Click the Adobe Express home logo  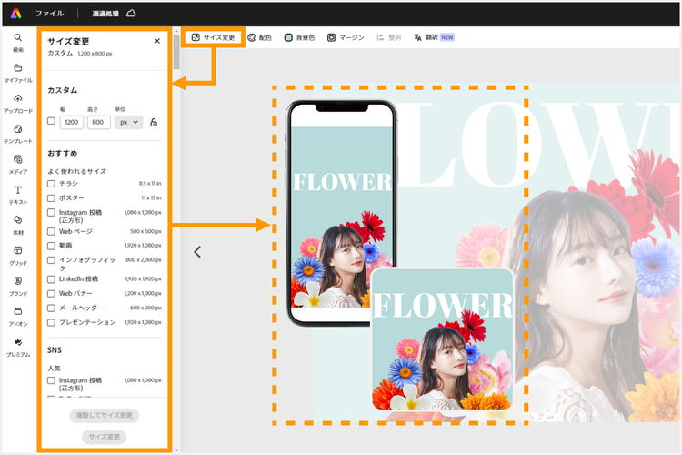(16, 14)
